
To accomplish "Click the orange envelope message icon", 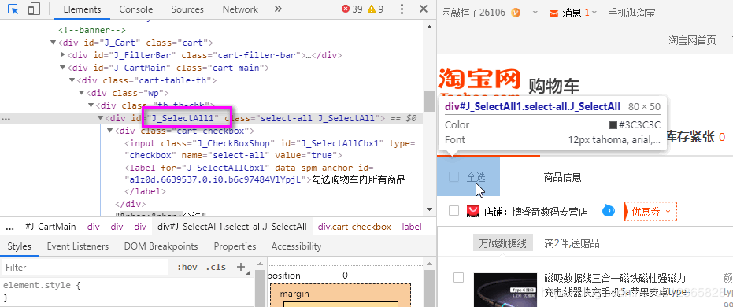I will [554, 13].
